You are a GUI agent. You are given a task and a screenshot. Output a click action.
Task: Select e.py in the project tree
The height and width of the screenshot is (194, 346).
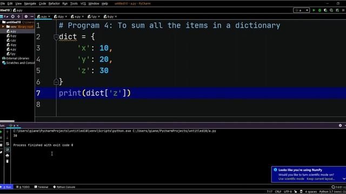[11, 49]
